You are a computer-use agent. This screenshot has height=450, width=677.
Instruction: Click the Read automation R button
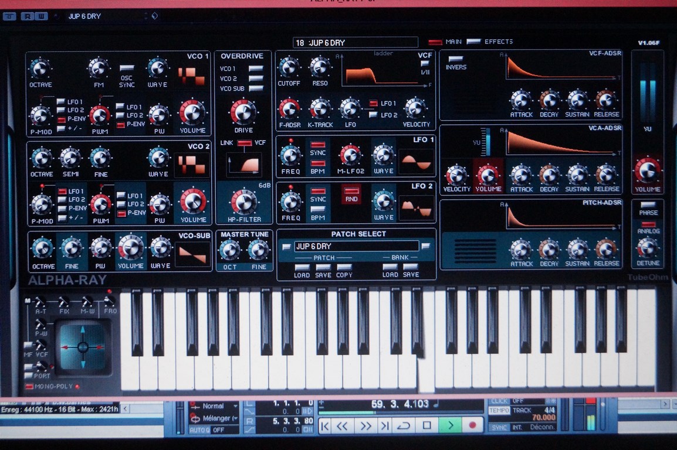point(28,16)
